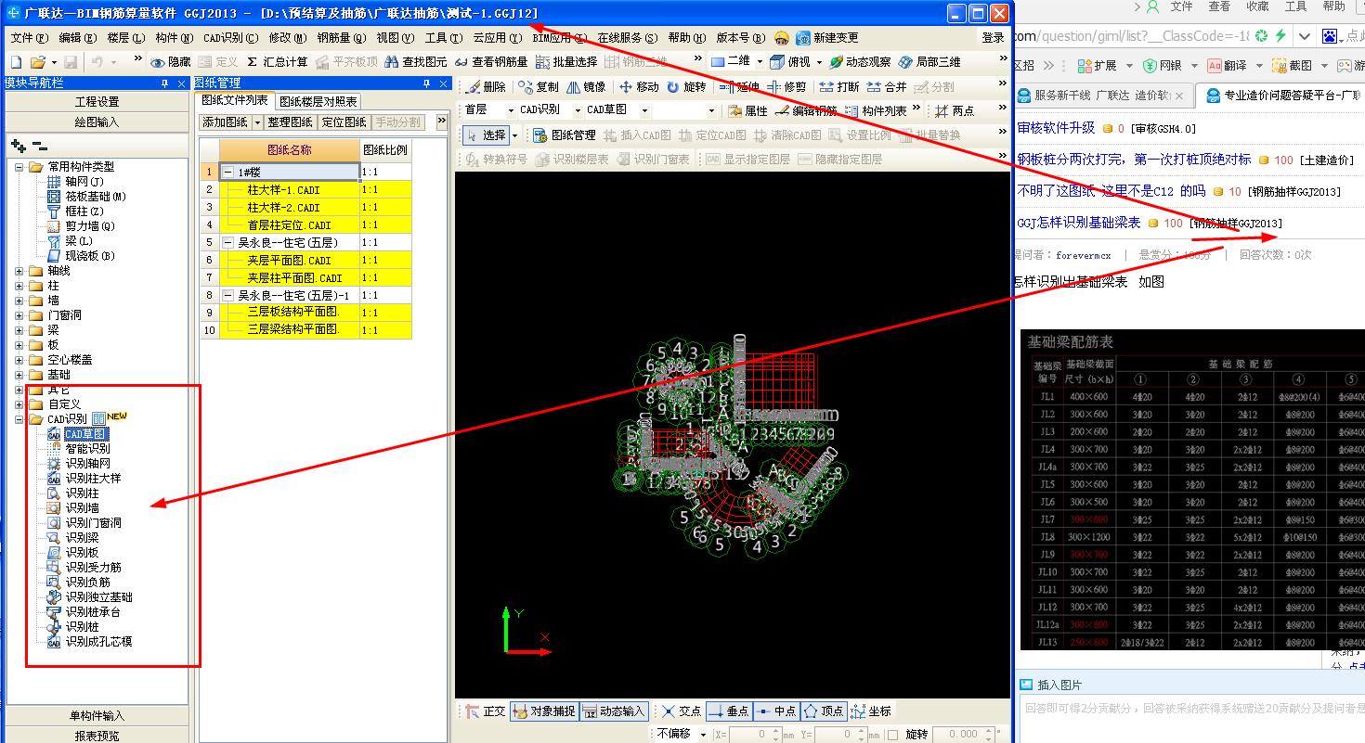Viewport: 1365px width, 743px height.
Task: Toggle 对象捕捉 object snap
Action: 543,711
